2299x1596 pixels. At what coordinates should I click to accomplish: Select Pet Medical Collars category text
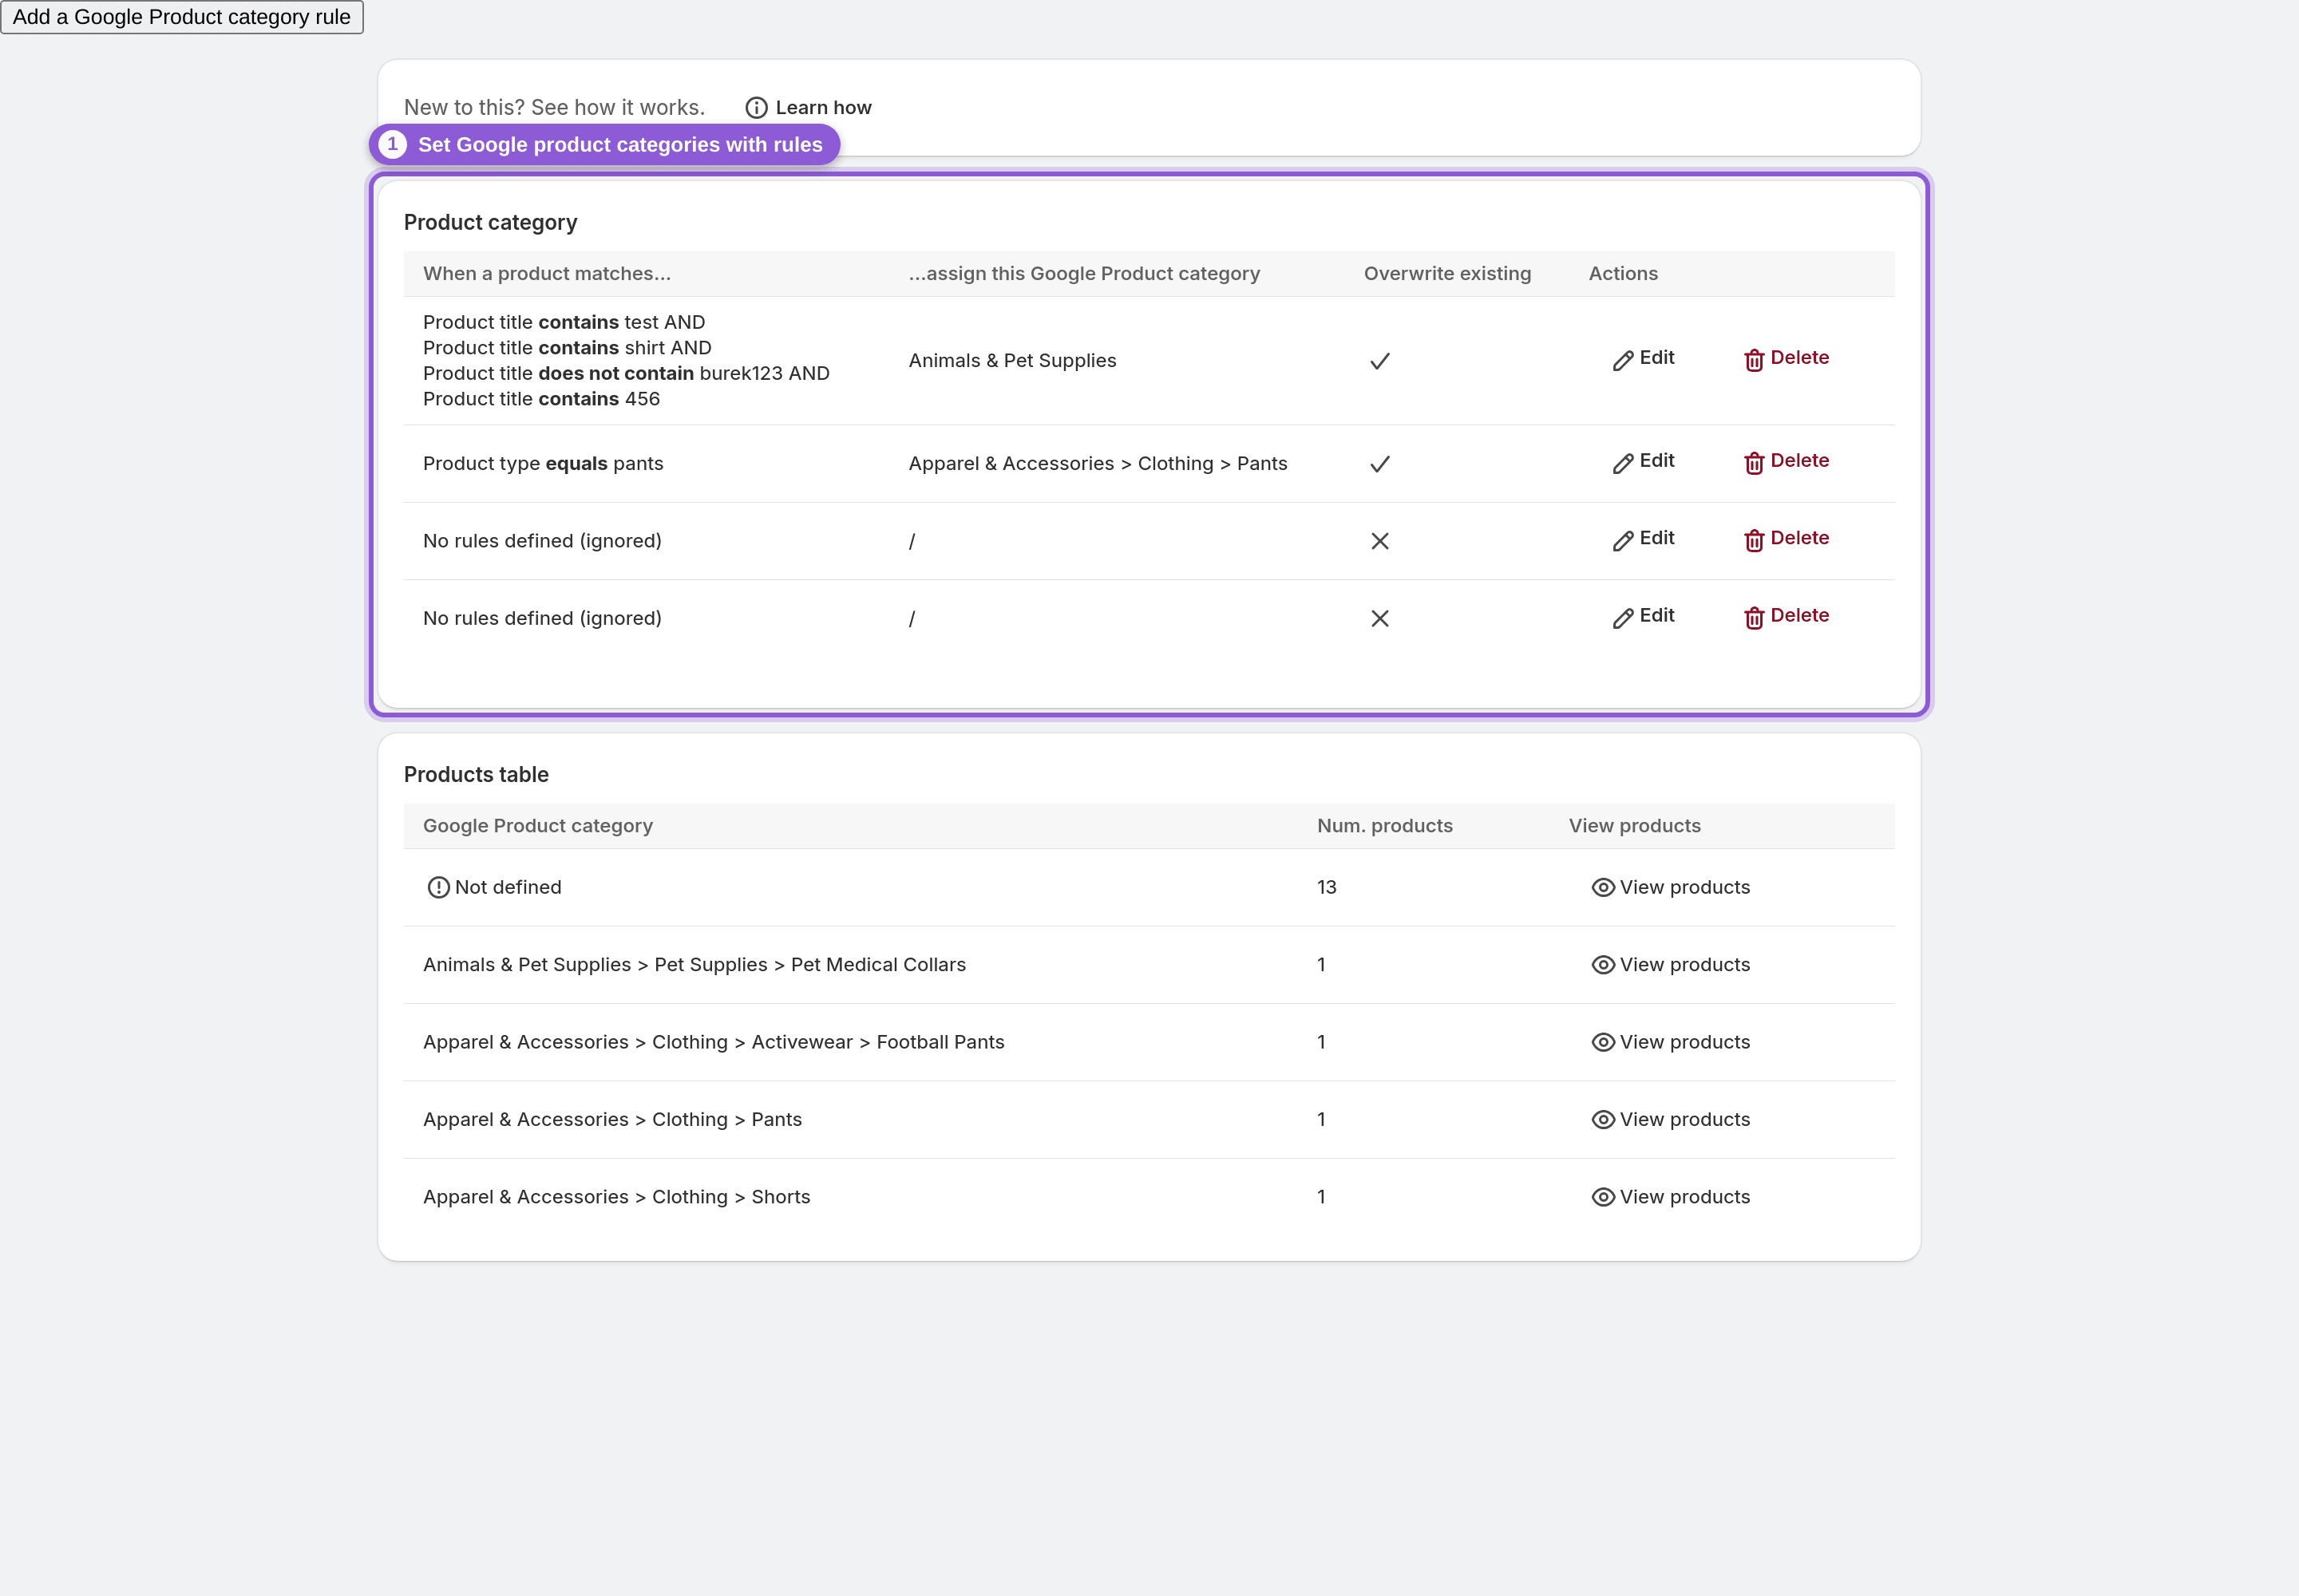[694, 965]
